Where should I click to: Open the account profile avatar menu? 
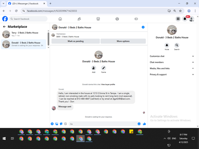pos(191,19)
